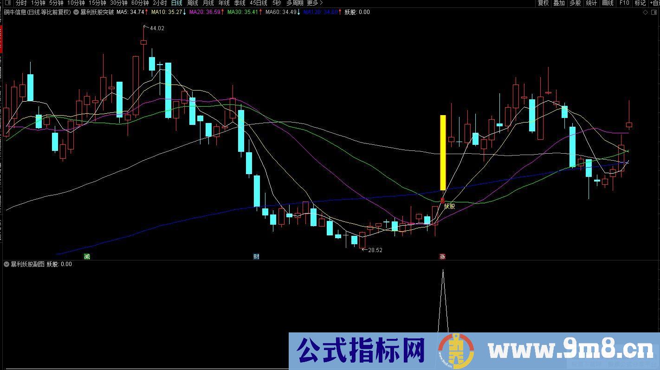Click the 标记 mark button
This screenshot has width=660, height=370.
click(x=640, y=3)
